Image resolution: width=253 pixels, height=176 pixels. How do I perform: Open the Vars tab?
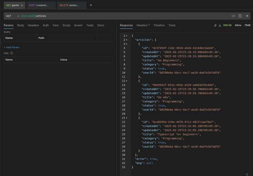point(56,25)
